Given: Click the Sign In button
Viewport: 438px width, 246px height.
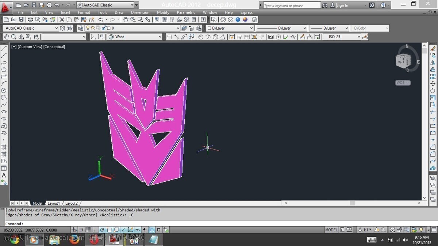Looking at the screenshot, I should pyautogui.click(x=342, y=5).
